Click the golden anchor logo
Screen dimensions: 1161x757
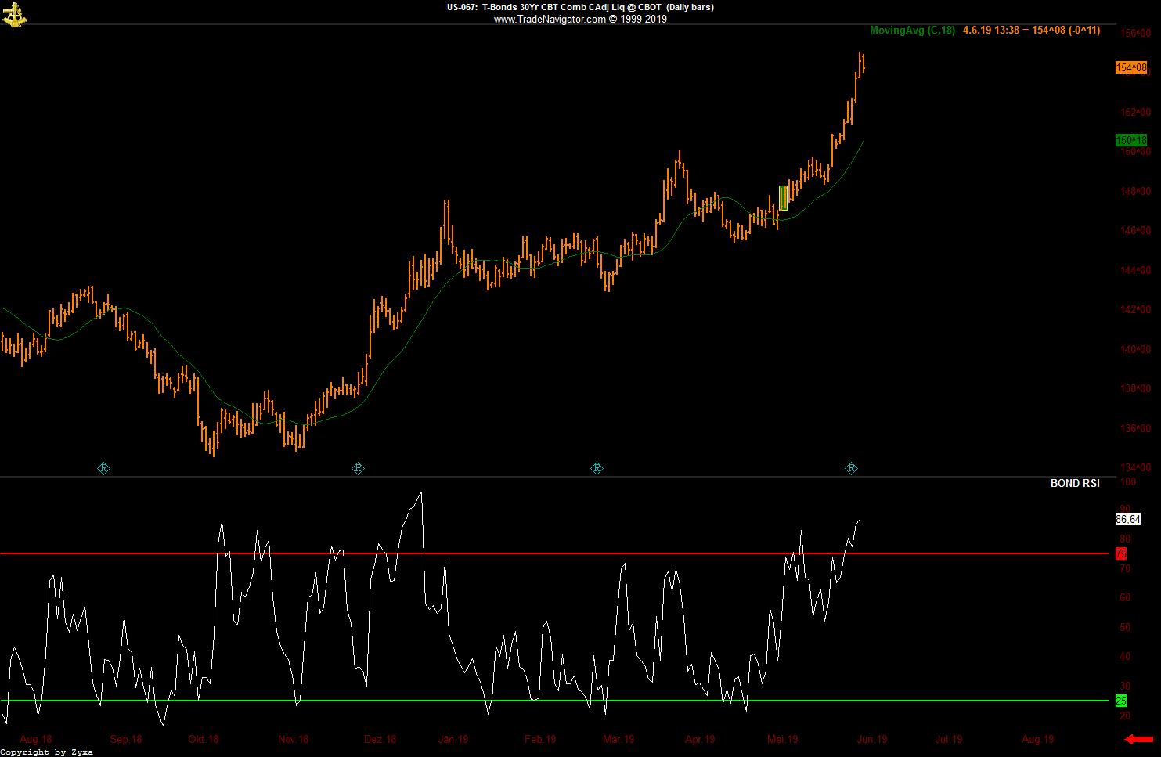[14, 14]
